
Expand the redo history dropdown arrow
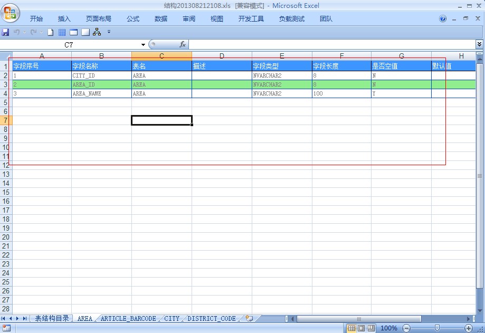(x=41, y=32)
